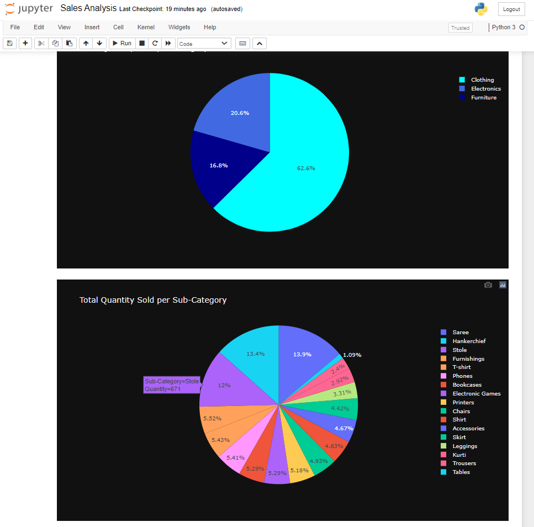
Task: Toggle Tables legend entry
Action: 456,472
